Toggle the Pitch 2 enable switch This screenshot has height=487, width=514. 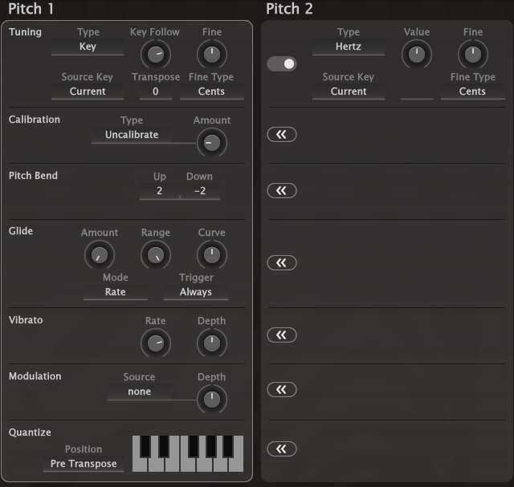(x=282, y=64)
